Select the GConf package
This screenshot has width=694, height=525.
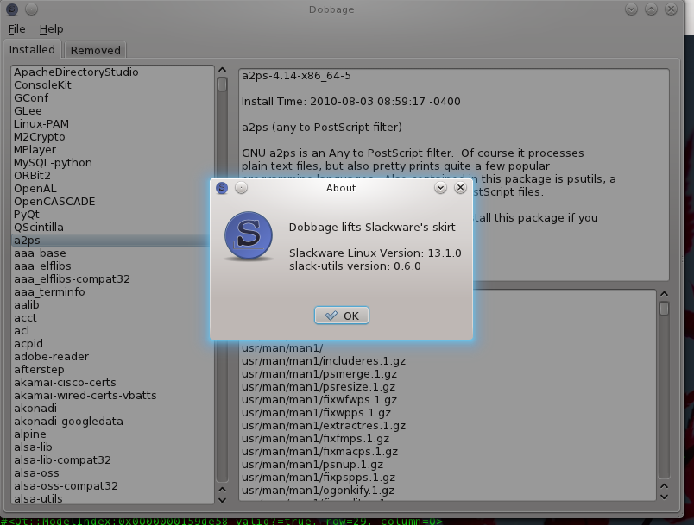tap(112, 97)
